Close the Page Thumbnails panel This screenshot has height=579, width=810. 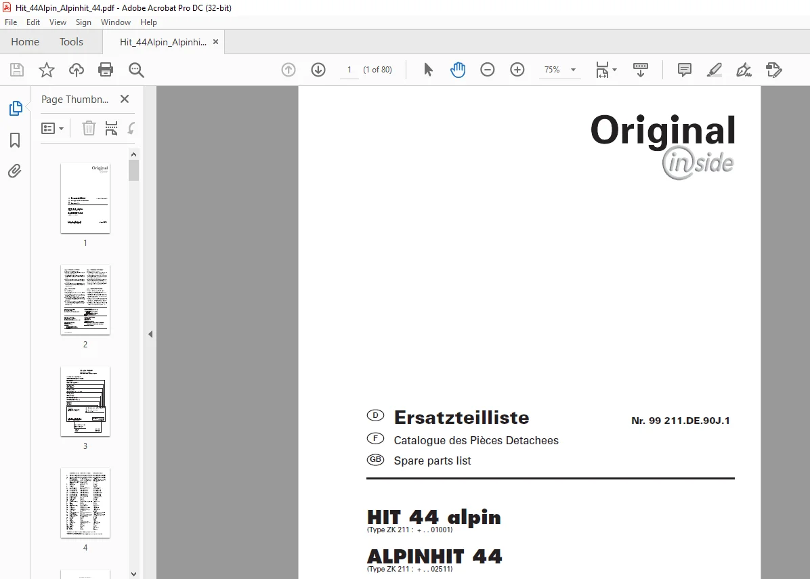[125, 99]
